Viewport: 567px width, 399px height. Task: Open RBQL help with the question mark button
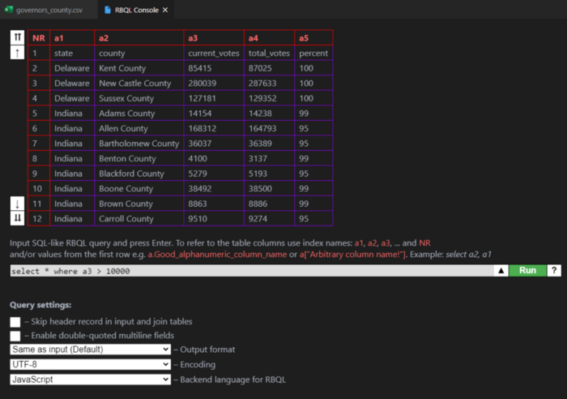coord(554,271)
